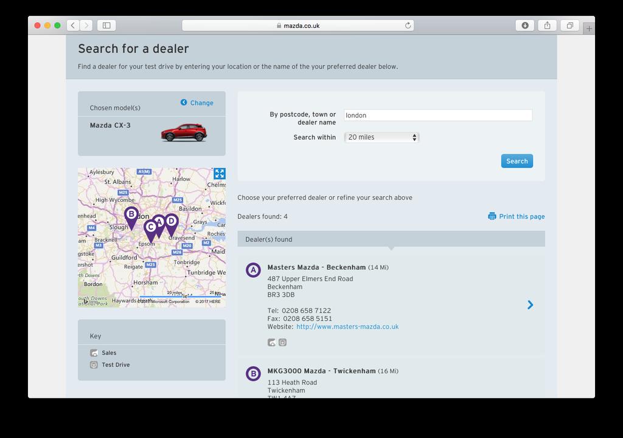Click the printer icon
The height and width of the screenshot is (438, 623).
(492, 216)
